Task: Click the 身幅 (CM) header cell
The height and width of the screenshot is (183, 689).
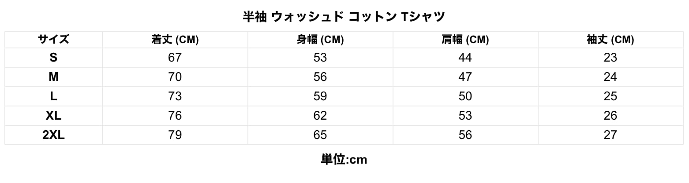Action: tap(320, 40)
